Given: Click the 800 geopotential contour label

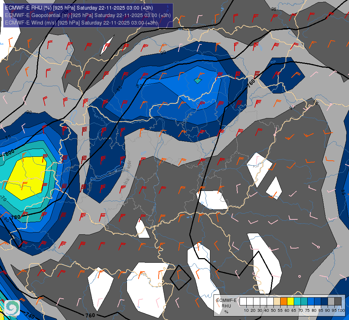Looking at the screenshot, I should pyautogui.click(x=10, y=153).
